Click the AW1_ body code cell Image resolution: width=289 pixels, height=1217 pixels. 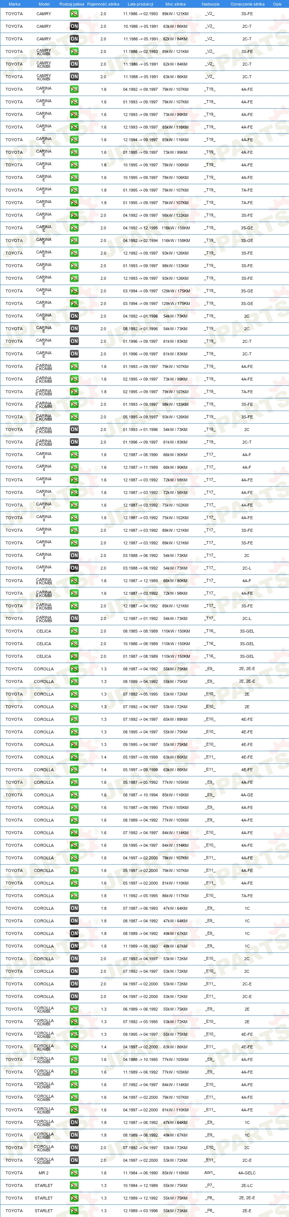point(210,1173)
